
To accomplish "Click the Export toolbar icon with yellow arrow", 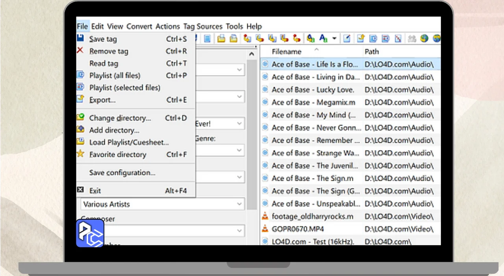I will 360,38.
